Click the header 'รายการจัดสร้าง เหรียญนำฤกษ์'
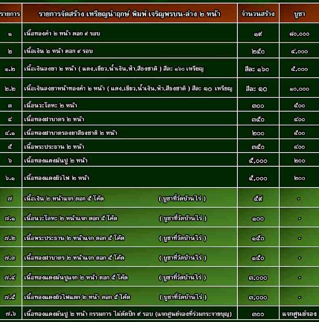This screenshot has width=319, height=322. pos(129,14)
